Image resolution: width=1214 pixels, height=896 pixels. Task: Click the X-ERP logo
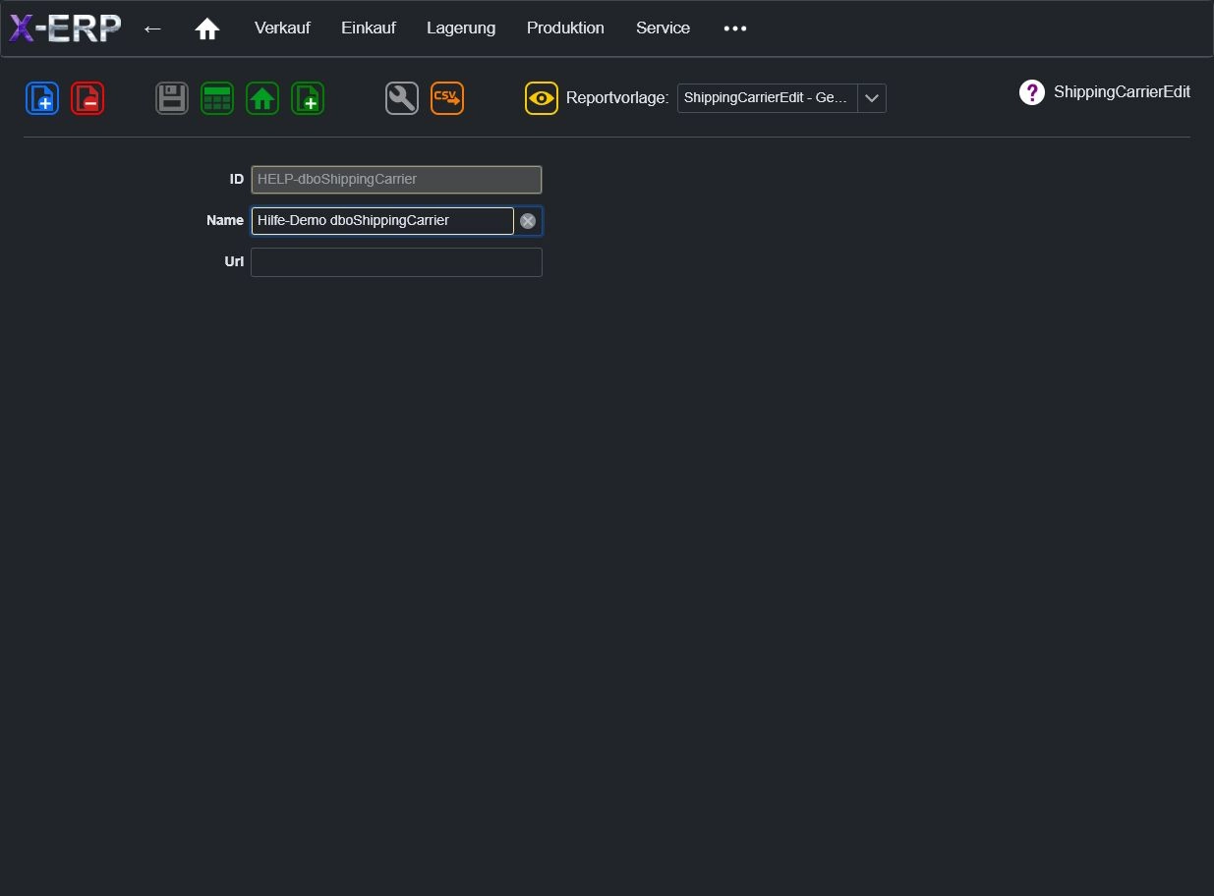tap(65, 28)
